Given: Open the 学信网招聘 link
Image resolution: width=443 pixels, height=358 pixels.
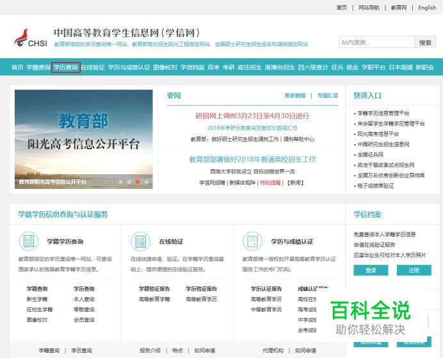Looking at the screenshot, I should pos(212,183).
